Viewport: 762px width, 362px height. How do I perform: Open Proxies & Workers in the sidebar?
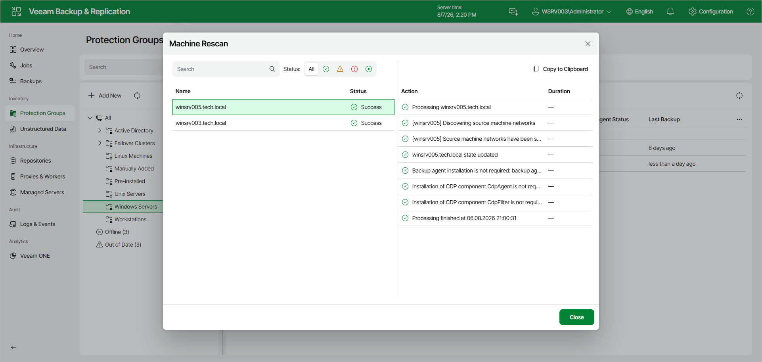pyautogui.click(x=40, y=176)
